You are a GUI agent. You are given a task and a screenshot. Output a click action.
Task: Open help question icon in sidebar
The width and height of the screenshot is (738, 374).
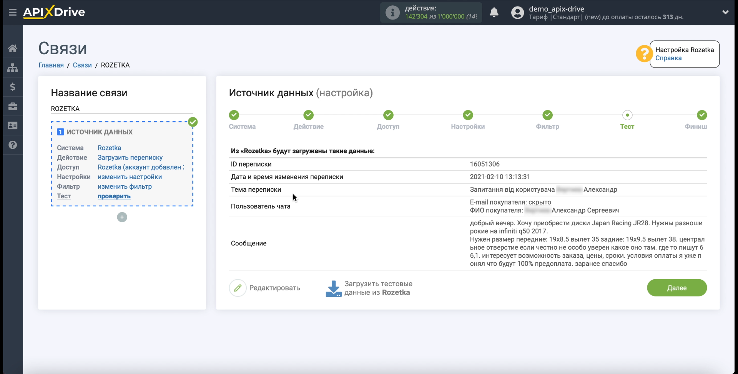(x=13, y=145)
